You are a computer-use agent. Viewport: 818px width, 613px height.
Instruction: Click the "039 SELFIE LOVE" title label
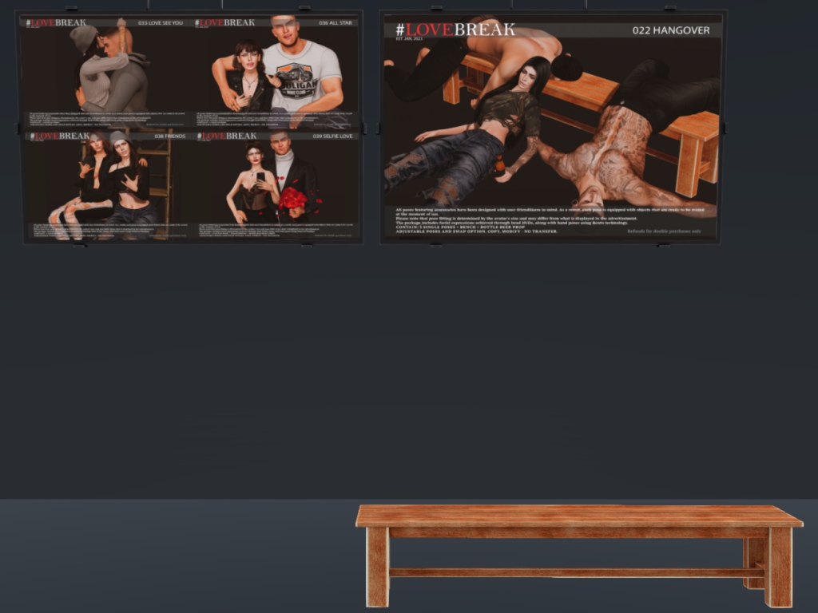[332, 136]
